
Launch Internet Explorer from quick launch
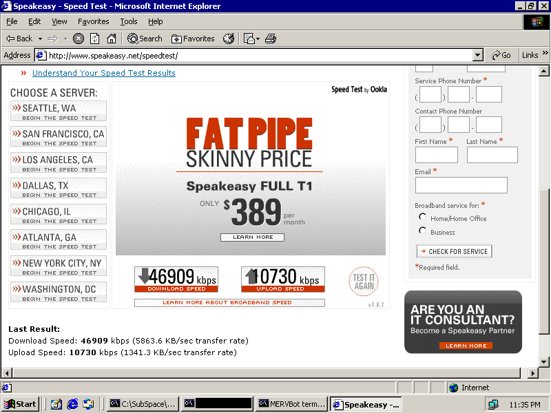(x=72, y=404)
